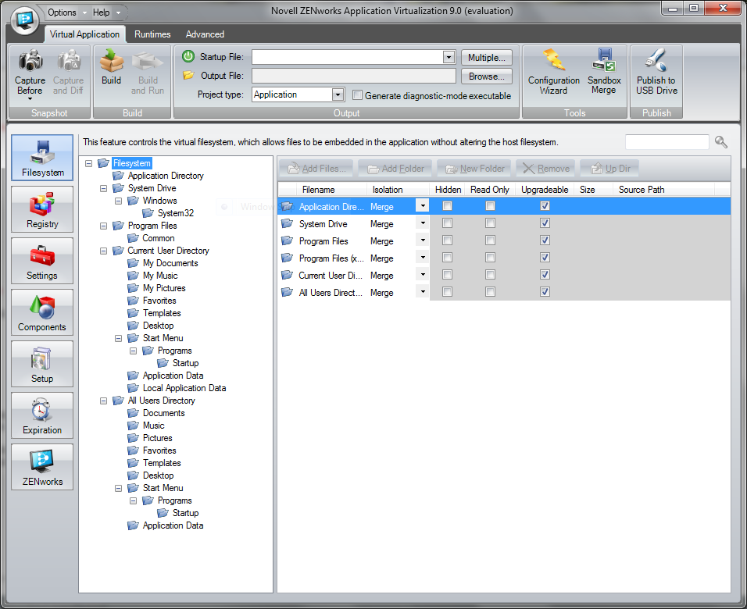Open Isolation dropdown for Application Directory row
Image resolution: width=747 pixels, height=609 pixels.
pos(423,205)
